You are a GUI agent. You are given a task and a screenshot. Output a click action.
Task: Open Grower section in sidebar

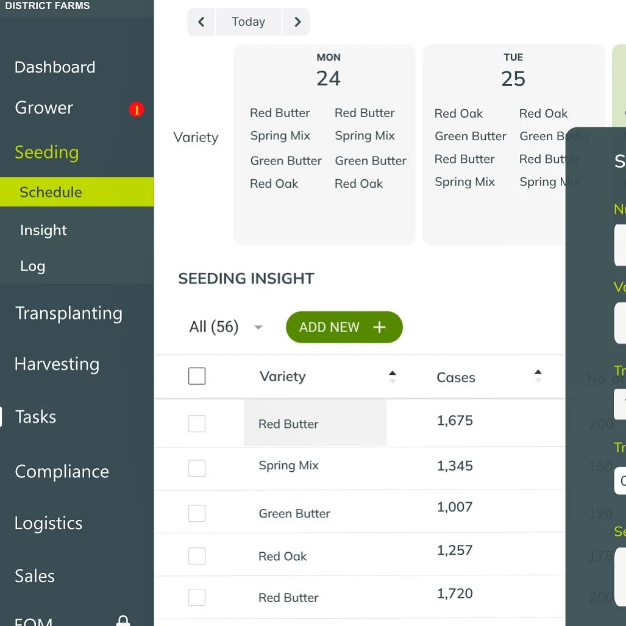(44, 108)
